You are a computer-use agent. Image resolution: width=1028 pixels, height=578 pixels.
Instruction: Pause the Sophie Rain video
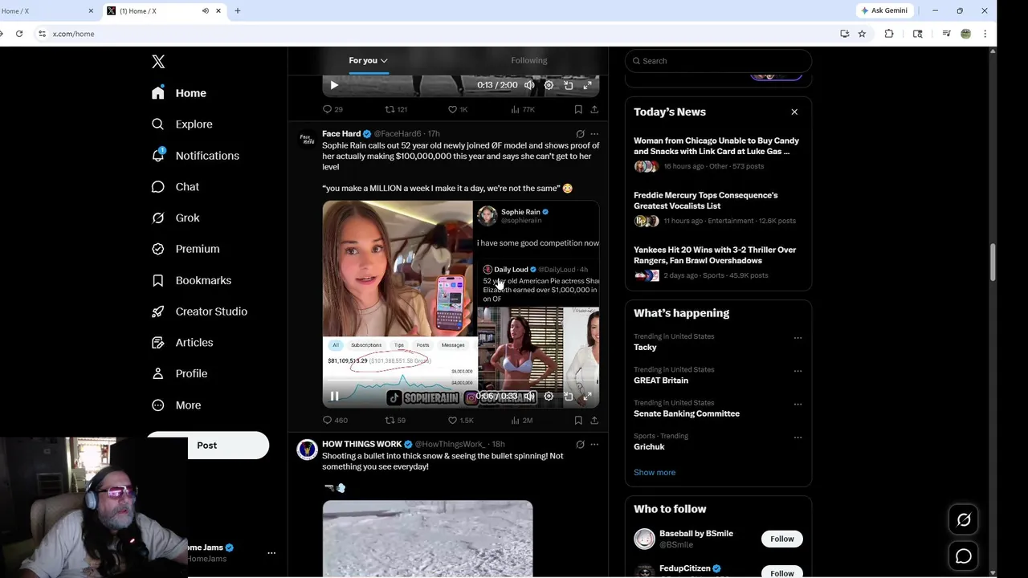coord(334,396)
